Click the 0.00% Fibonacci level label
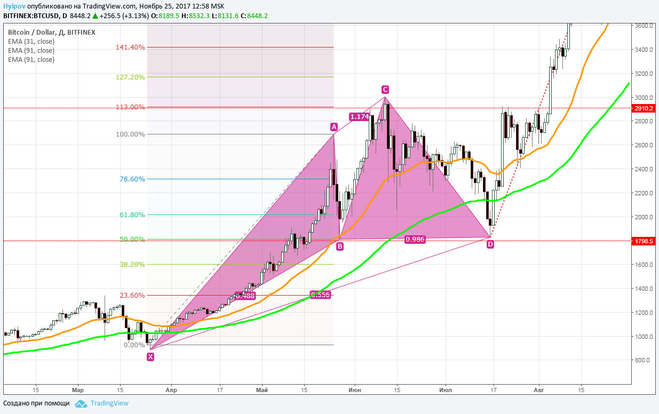 click(134, 345)
